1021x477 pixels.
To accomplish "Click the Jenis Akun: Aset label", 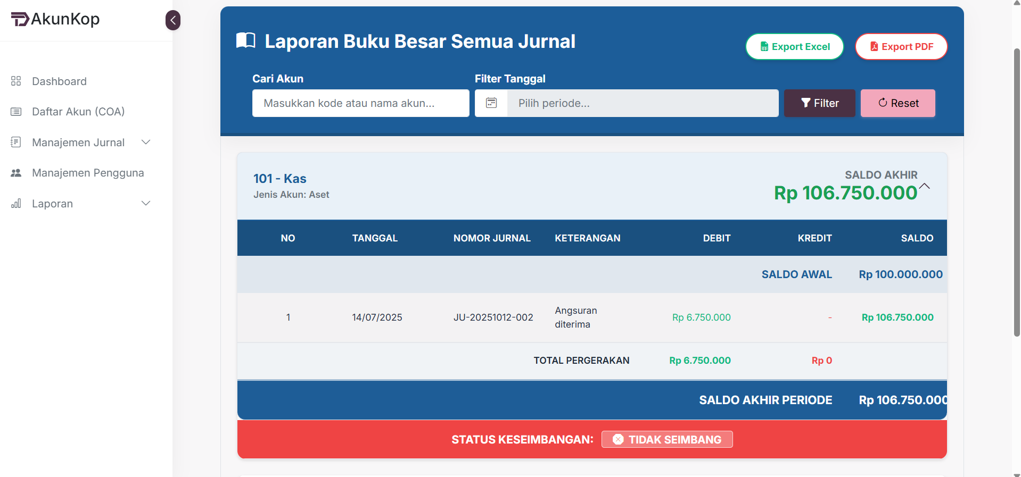I will (x=291, y=195).
